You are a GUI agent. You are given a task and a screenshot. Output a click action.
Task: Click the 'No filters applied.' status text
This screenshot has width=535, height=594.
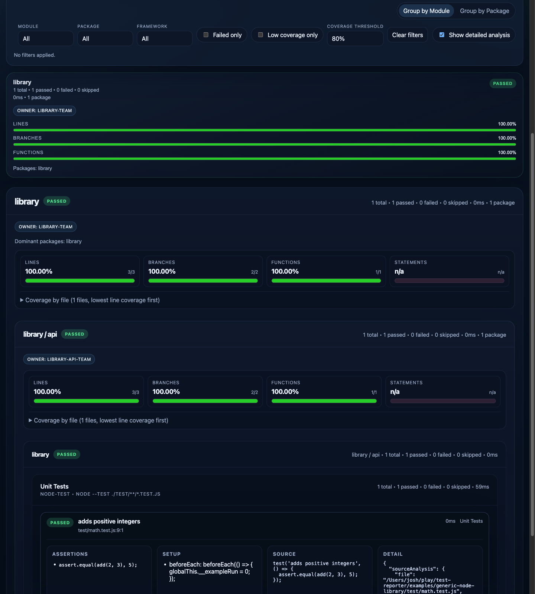coord(35,55)
